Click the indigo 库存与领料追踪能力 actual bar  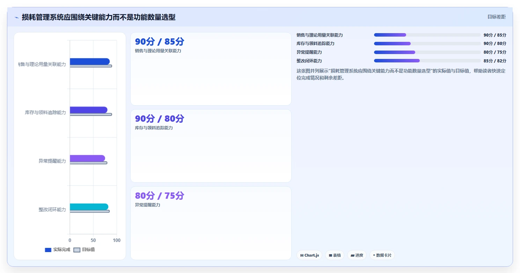89,110
